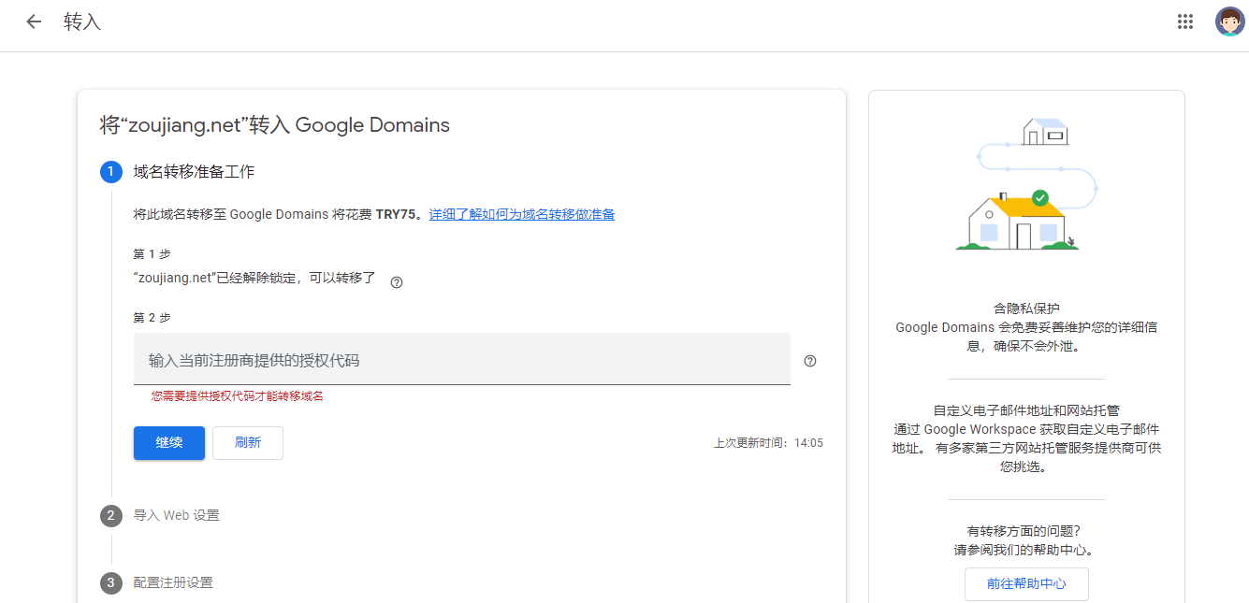Click the back arrow icon

point(34,22)
